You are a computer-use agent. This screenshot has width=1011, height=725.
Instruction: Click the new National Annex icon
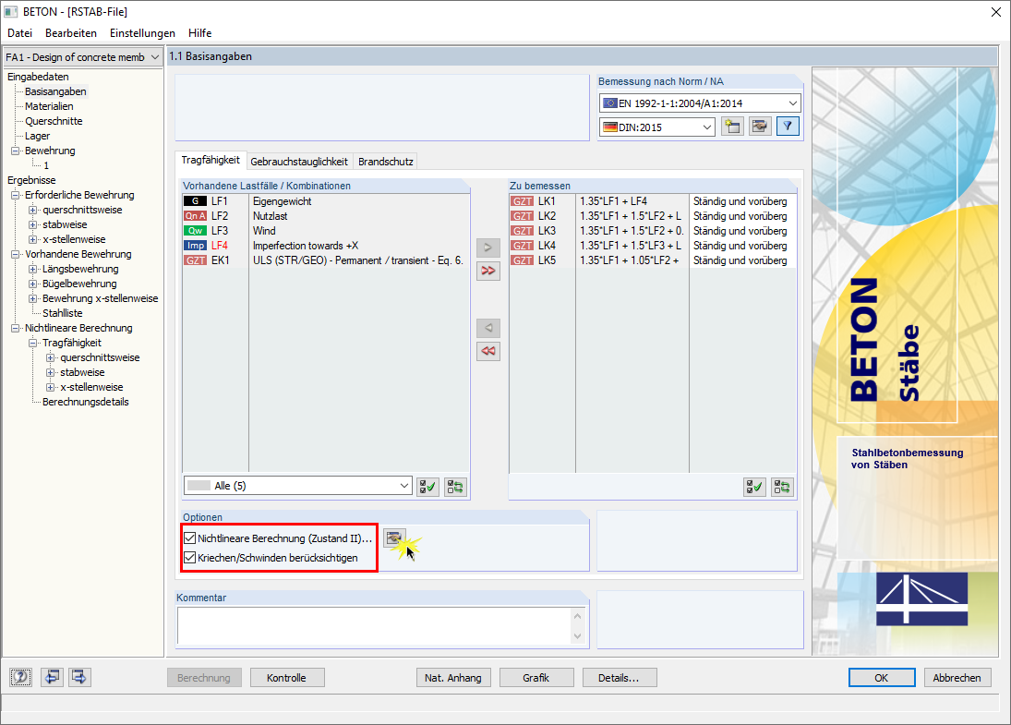coord(732,127)
